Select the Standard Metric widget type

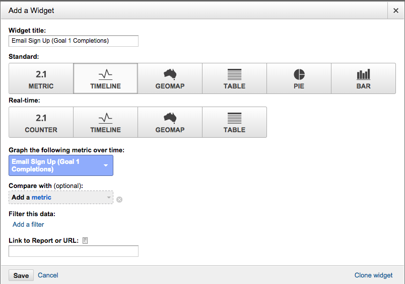(x=41, y=78)
